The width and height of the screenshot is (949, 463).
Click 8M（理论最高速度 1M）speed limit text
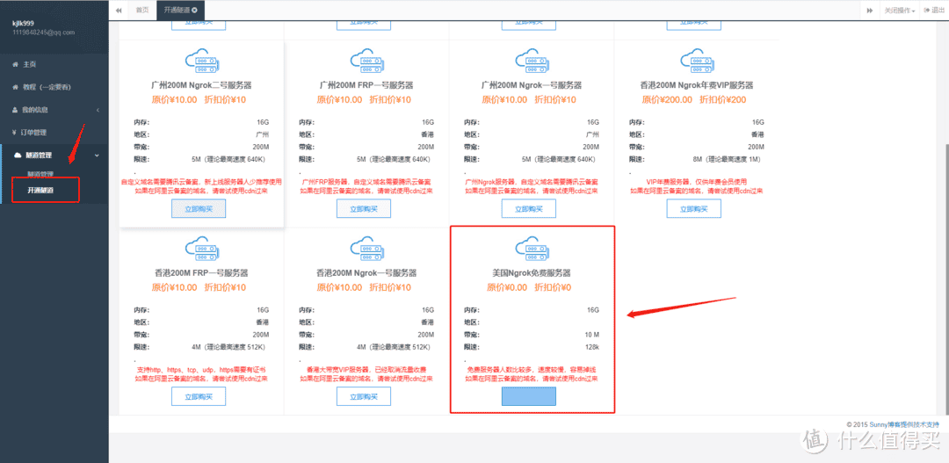click(x=726, y=160)
